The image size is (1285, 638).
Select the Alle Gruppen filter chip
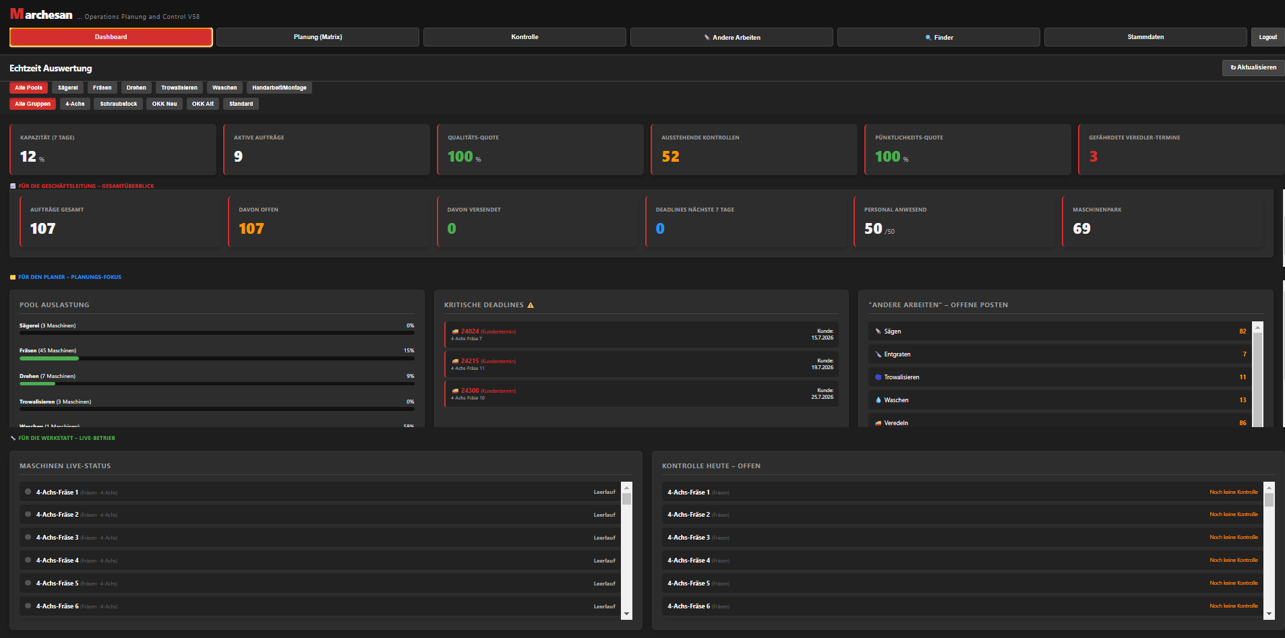tap(32, 104)
